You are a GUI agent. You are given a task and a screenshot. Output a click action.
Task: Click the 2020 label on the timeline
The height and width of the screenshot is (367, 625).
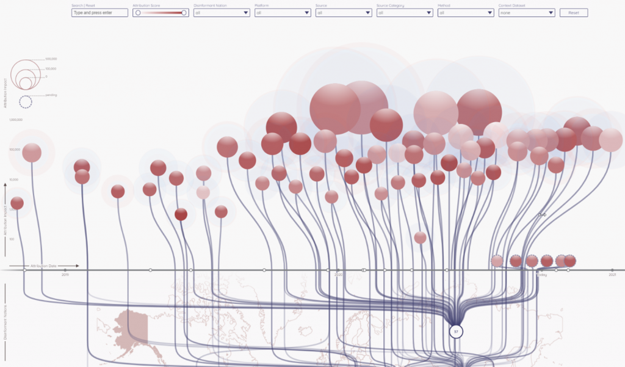[x=338, y=275]
